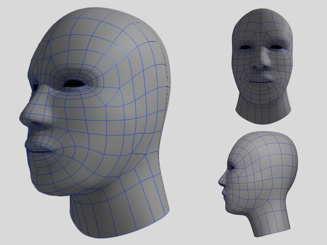This screenshot has height=245, width=327.
Task: Click the eye socket on the large head
Action: [x=75, y=84]
